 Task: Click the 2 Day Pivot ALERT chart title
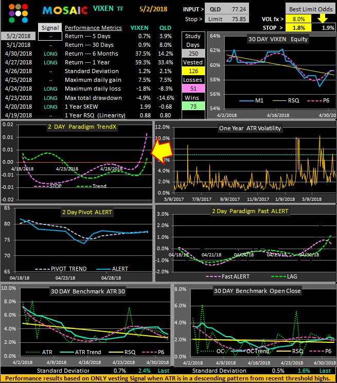pyautogui.click(x=87, y=212)
